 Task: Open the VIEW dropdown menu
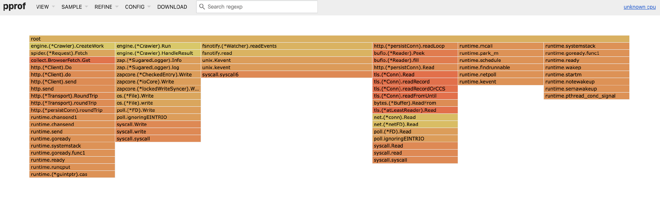45,7
